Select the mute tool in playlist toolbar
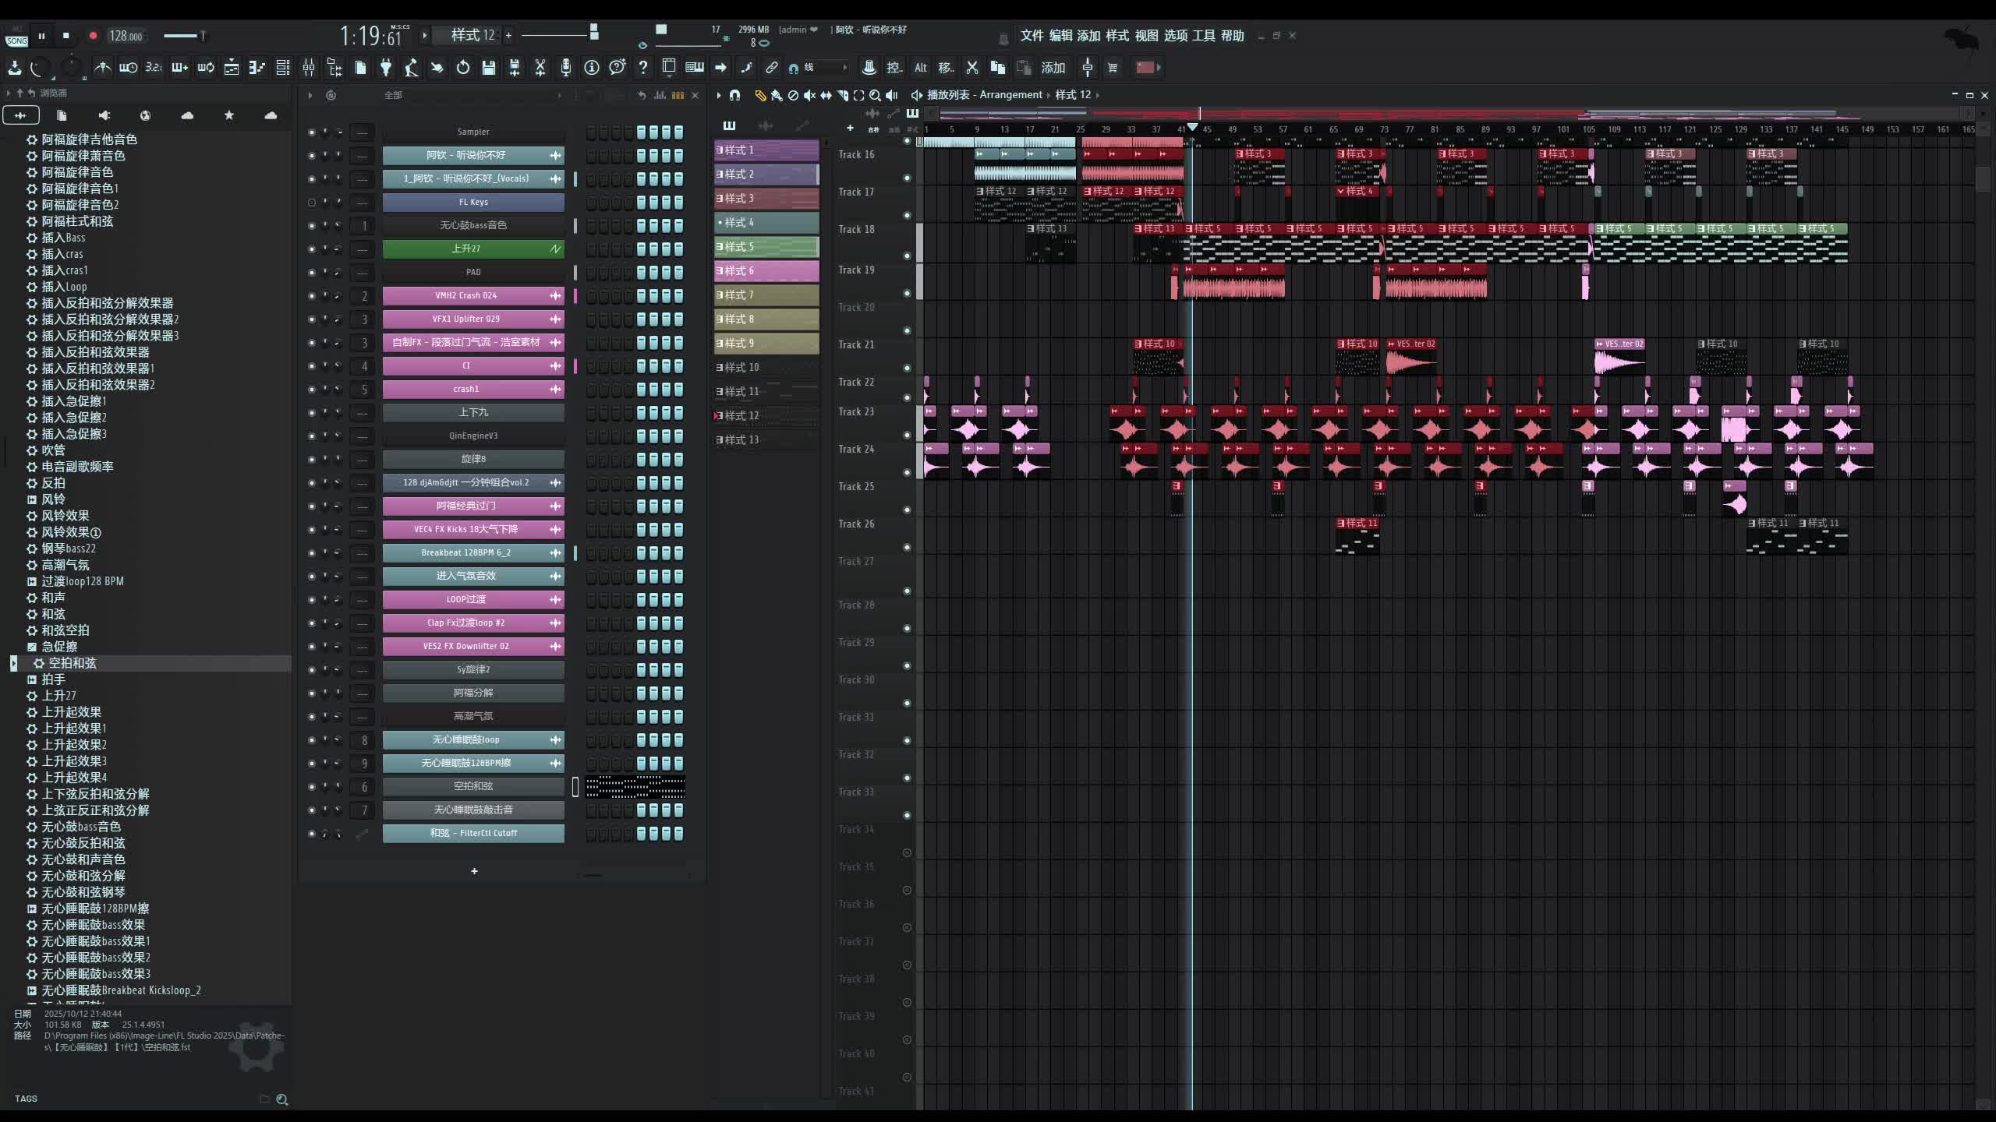Viewport: 1996px width, 1122px height. (x=809, y=95)
